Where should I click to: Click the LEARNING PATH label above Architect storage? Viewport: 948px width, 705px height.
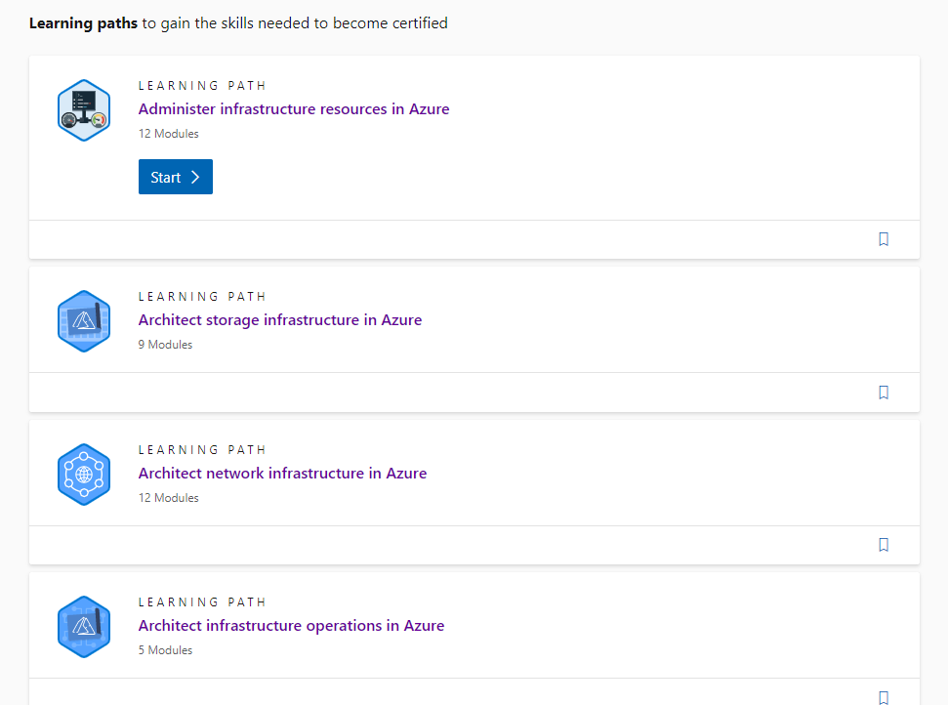pos(202,297)
